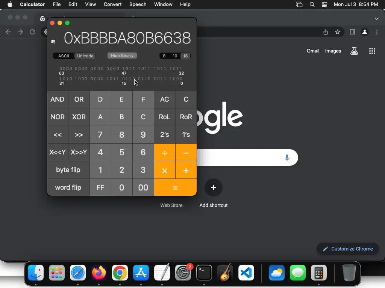Select base 16 hexadecimal display

[185, 56]
